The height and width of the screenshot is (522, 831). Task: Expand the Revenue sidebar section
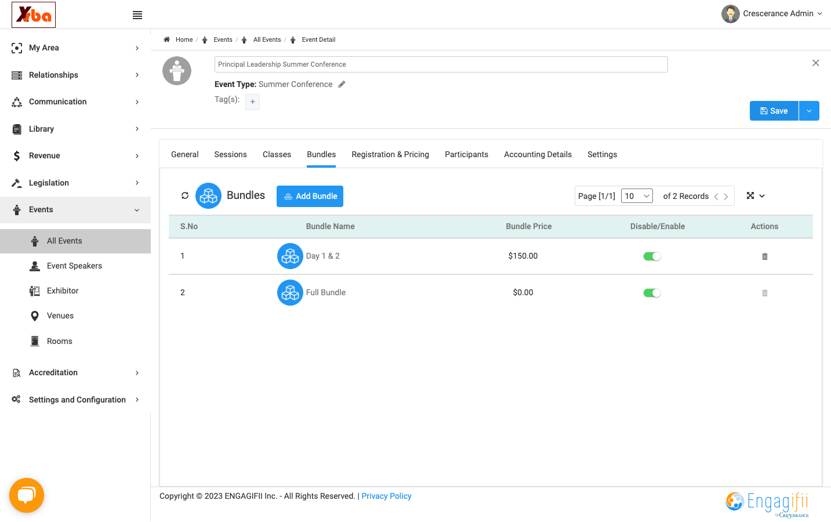coord(75,155)
